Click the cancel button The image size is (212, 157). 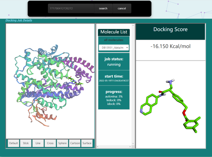coord(122,8)
